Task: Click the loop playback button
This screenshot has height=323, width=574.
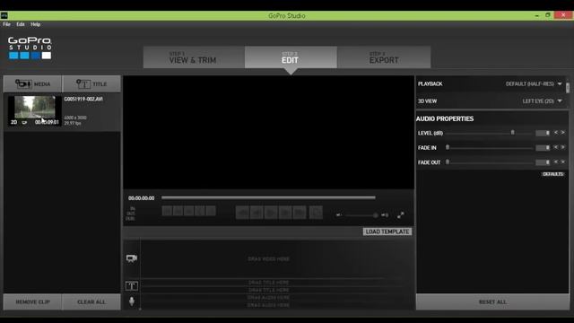Action: (316, 213)
